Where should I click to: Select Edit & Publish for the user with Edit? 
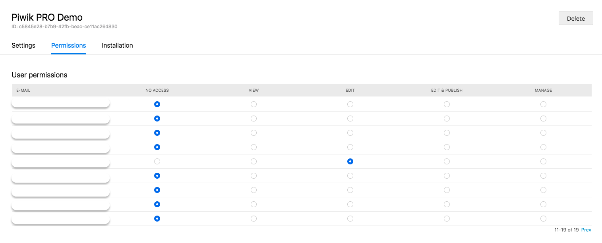click(447, 161)
